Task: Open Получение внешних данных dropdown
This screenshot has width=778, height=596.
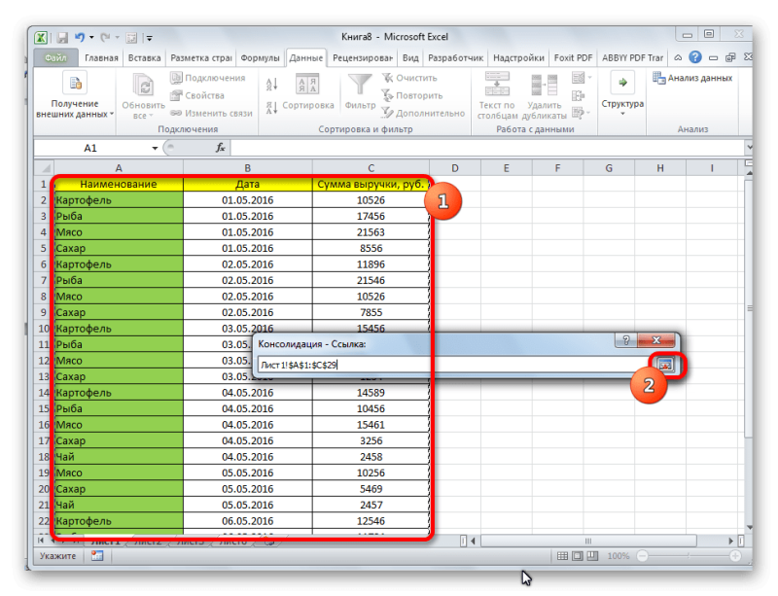Action: click(75, 95)
